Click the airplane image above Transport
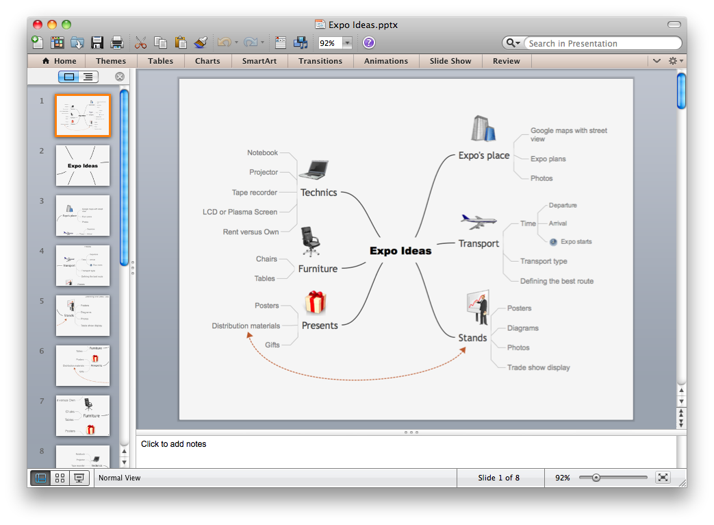Screen dimensions: 714x525 coord(478,221)
